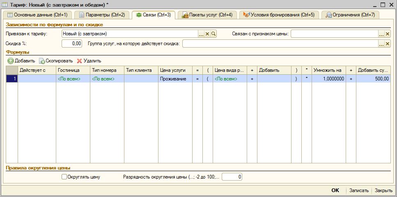Save with the Записать button

[359, 190]
